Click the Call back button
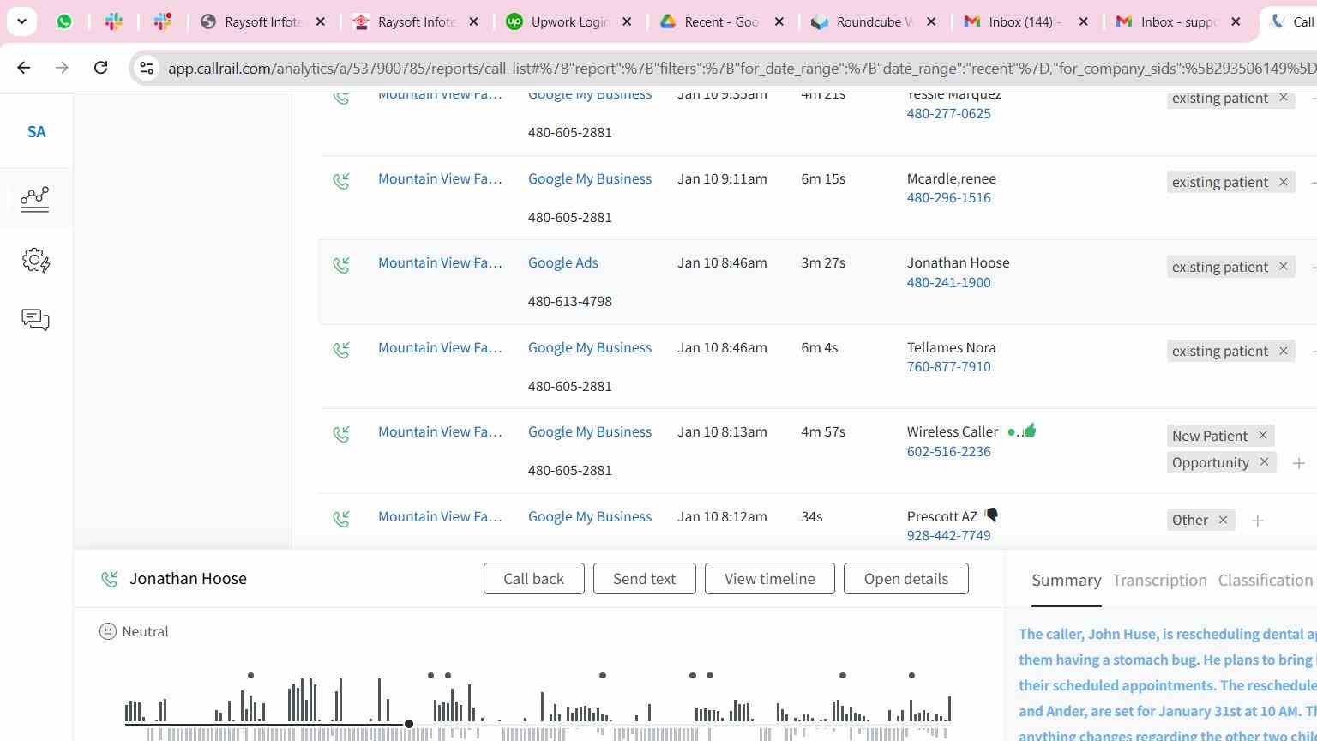This screenshot has width=1317, height=741. tap(534, 579)
